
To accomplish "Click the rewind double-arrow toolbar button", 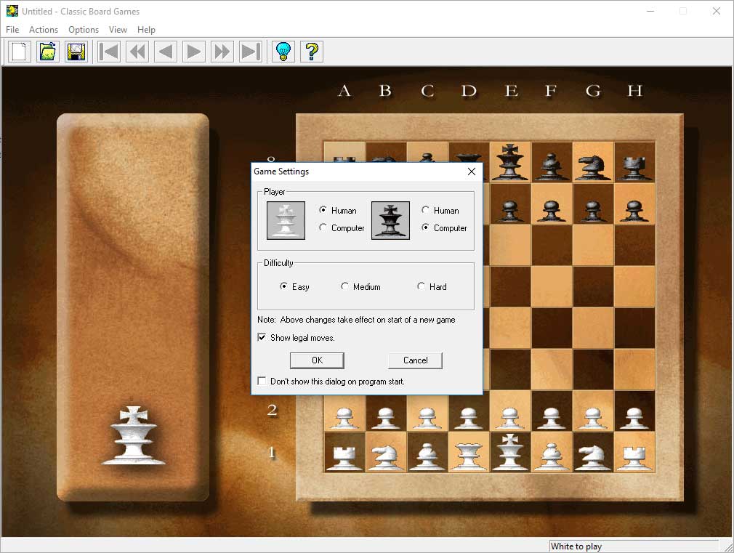I will pyautogui.click(x=137, y=52).
